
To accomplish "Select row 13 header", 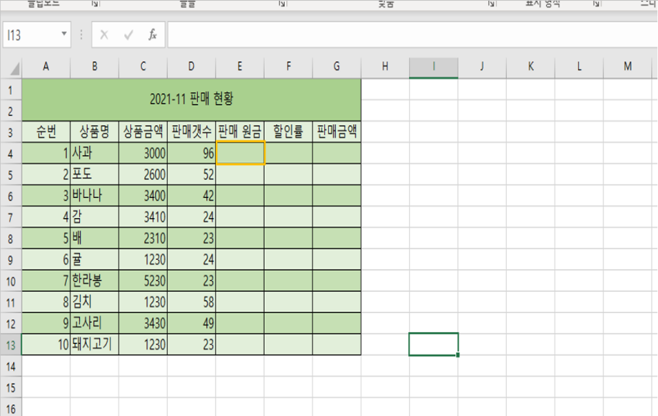I will 11,345.
